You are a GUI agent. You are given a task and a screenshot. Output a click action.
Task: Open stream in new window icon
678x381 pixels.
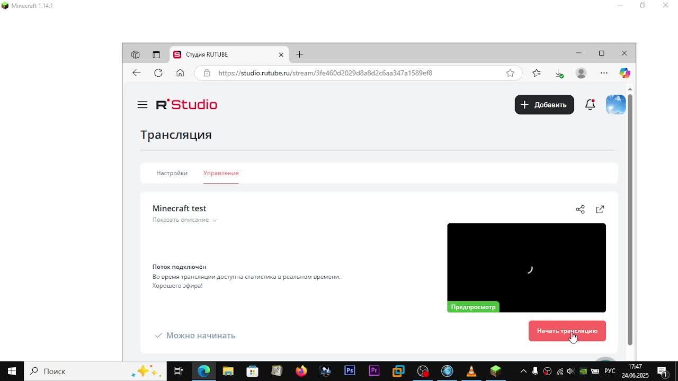[600, 210]
